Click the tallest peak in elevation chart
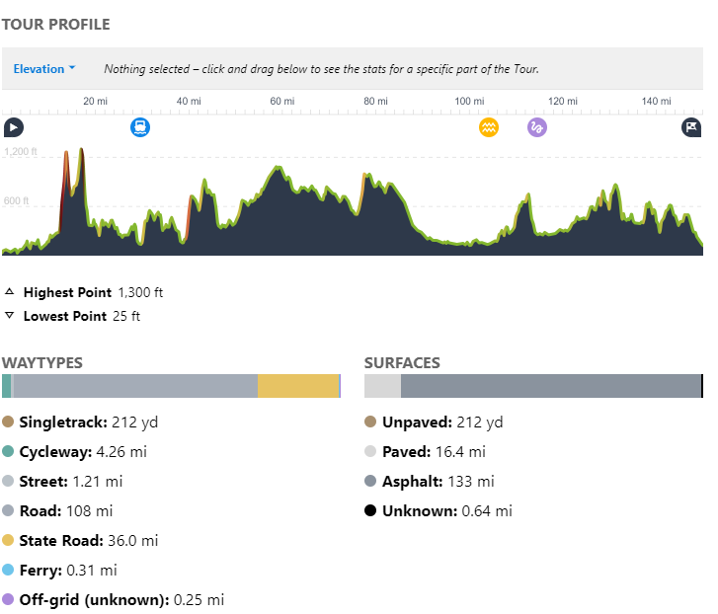Screen dimensions: 718x614 [x=81, y=151]
